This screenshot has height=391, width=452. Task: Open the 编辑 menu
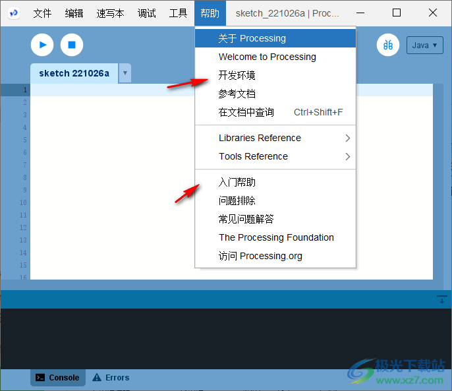74,13
